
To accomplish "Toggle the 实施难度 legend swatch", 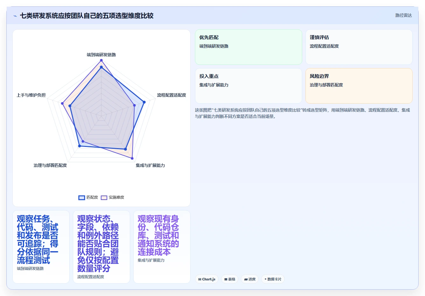I will point(104,198).
